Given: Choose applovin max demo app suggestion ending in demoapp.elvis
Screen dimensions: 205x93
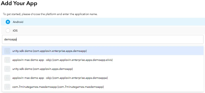Looking at the screenshot, I should click(103, 60).
